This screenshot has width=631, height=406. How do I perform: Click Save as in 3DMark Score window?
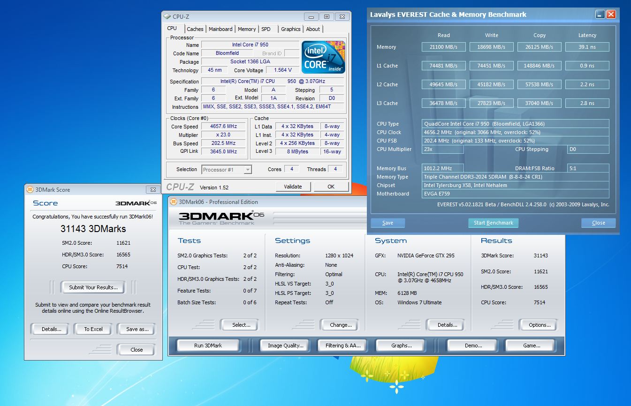pyautogui.click(x=137, y=329)
